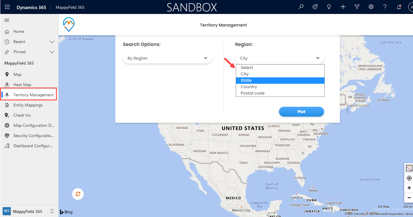Viewport: 413px width, 217px height.
Task: Open the settings gear in header
Action: pyautogui.click(x=371, y=7)
